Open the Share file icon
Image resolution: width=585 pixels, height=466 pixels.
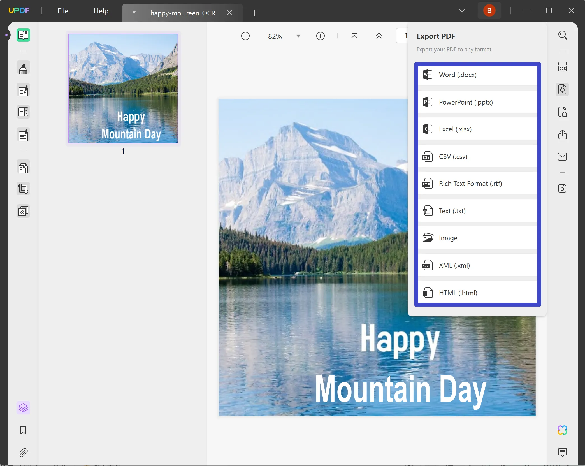coord(562,135)
